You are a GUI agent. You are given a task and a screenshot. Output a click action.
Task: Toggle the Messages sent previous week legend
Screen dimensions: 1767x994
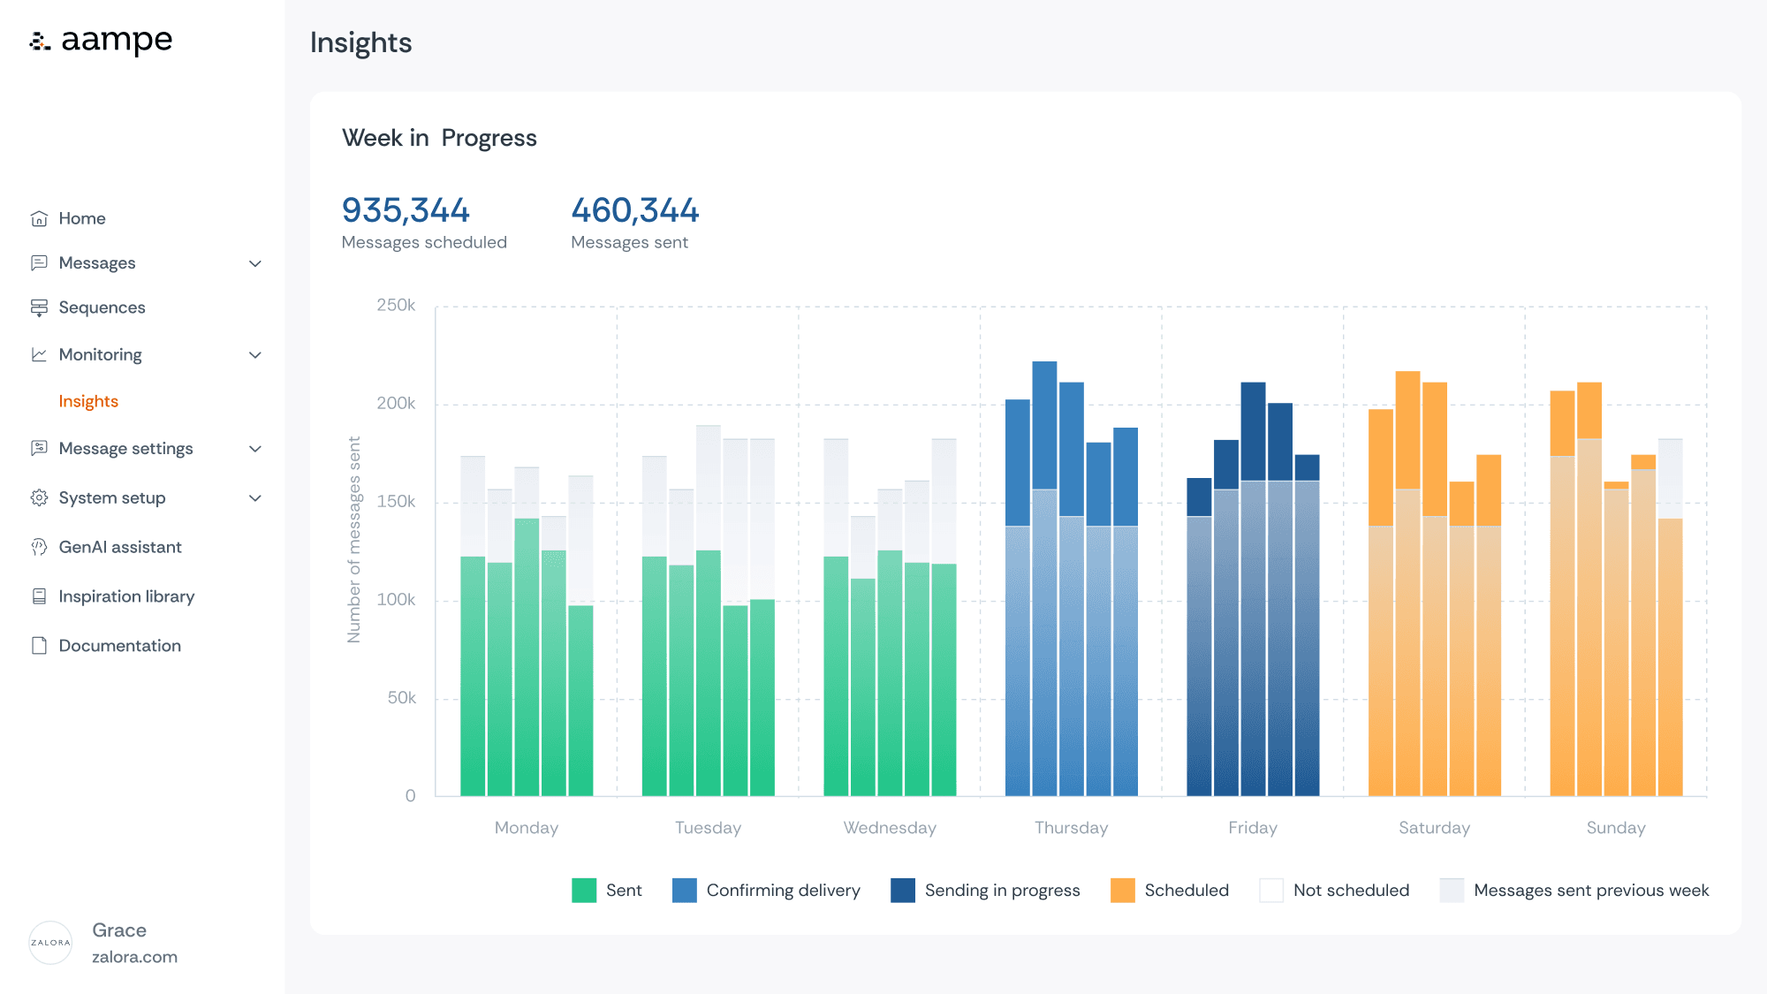[x=1452, y=890]
